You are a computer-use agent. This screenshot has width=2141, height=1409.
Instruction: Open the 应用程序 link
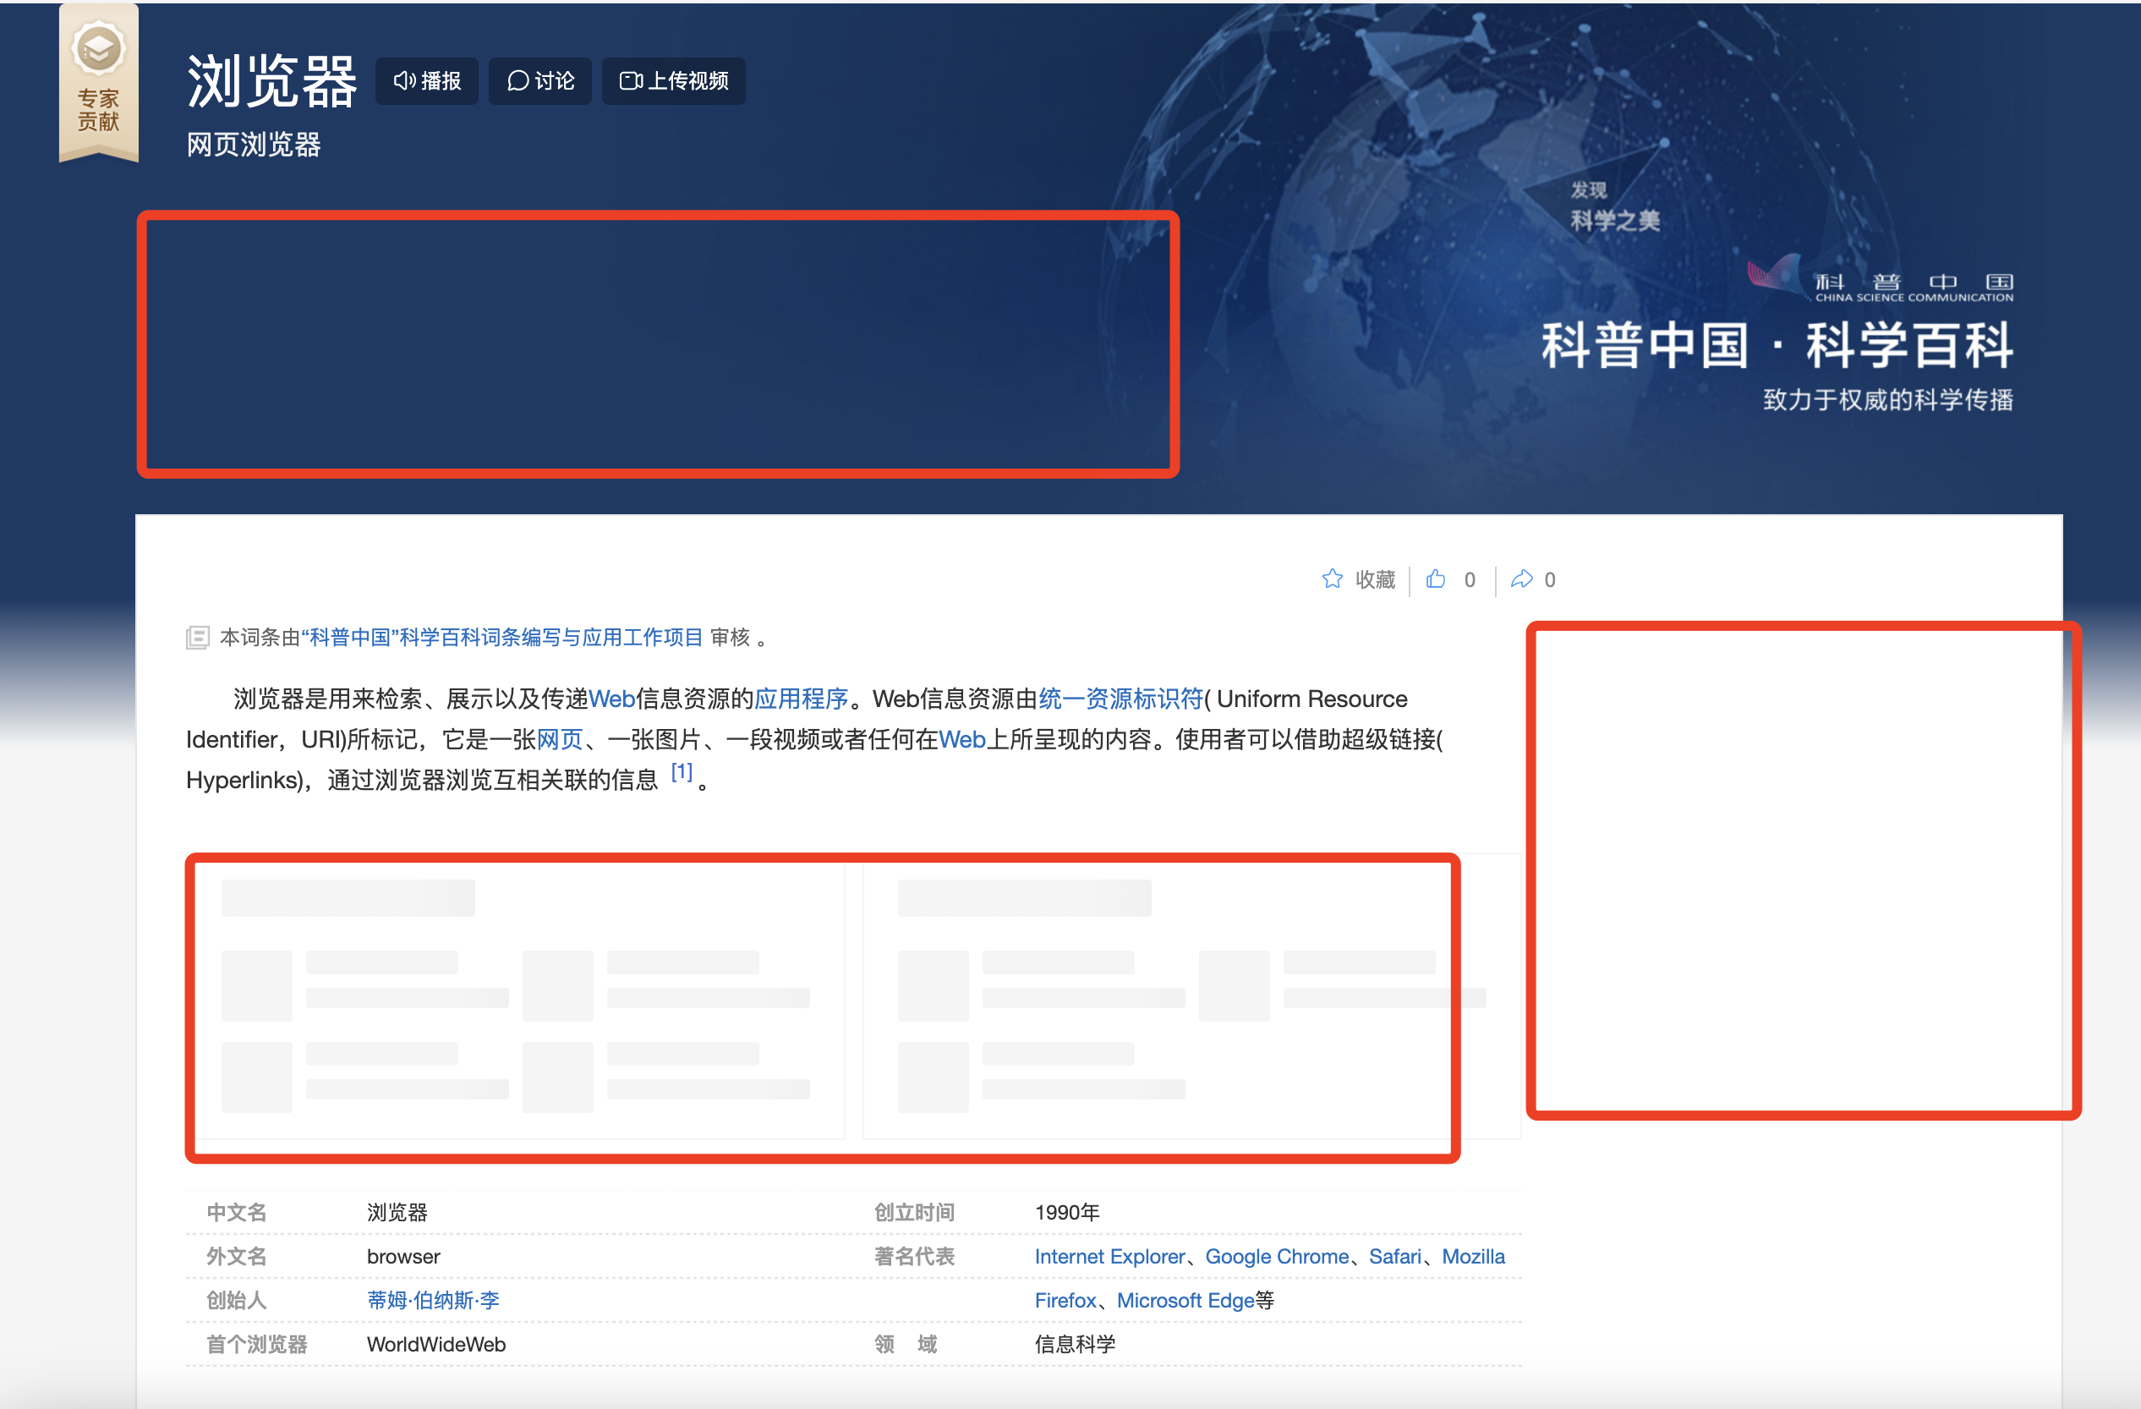point(802,699)
